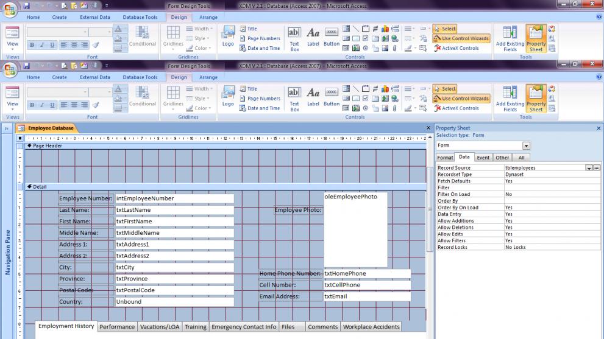The image size is (604, 339).
Task: Open Arrange ribbon tab in front window
Action: click(x=208, y=77)
